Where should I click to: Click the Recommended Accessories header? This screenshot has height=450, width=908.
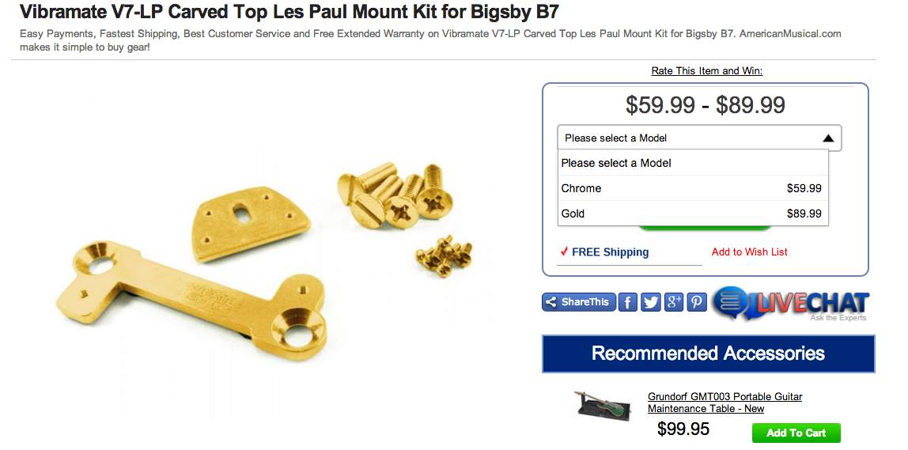pos(708,354)
